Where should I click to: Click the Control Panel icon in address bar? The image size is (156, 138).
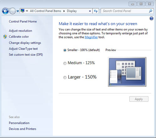[x=23, y=11]
